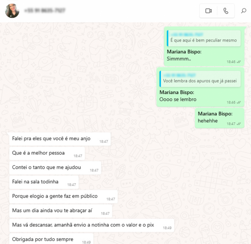Open contact info via blurred phone number
Screen dimensions: 251x244
coord(45,10)
